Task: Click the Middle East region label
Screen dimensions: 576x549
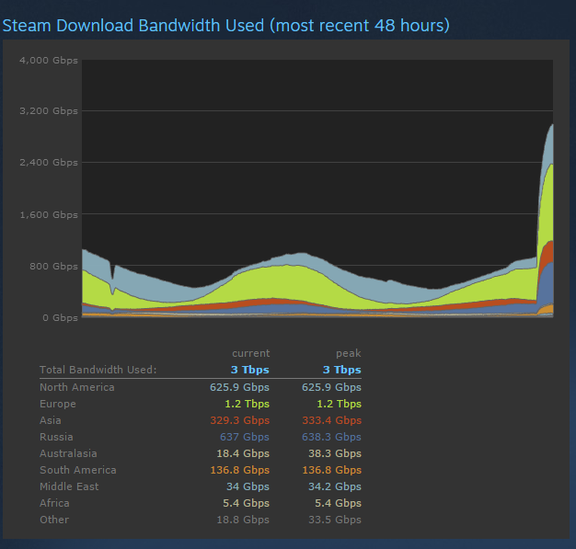Action: click(69, 486)
